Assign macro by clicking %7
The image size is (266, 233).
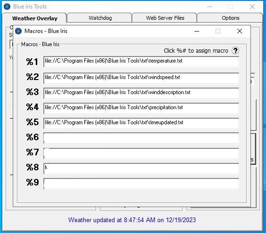coord(32,152)
